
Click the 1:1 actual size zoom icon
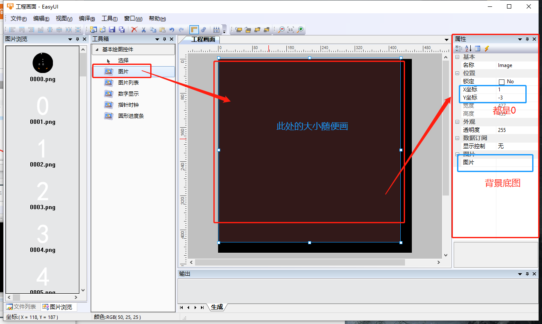click(290, 30)
